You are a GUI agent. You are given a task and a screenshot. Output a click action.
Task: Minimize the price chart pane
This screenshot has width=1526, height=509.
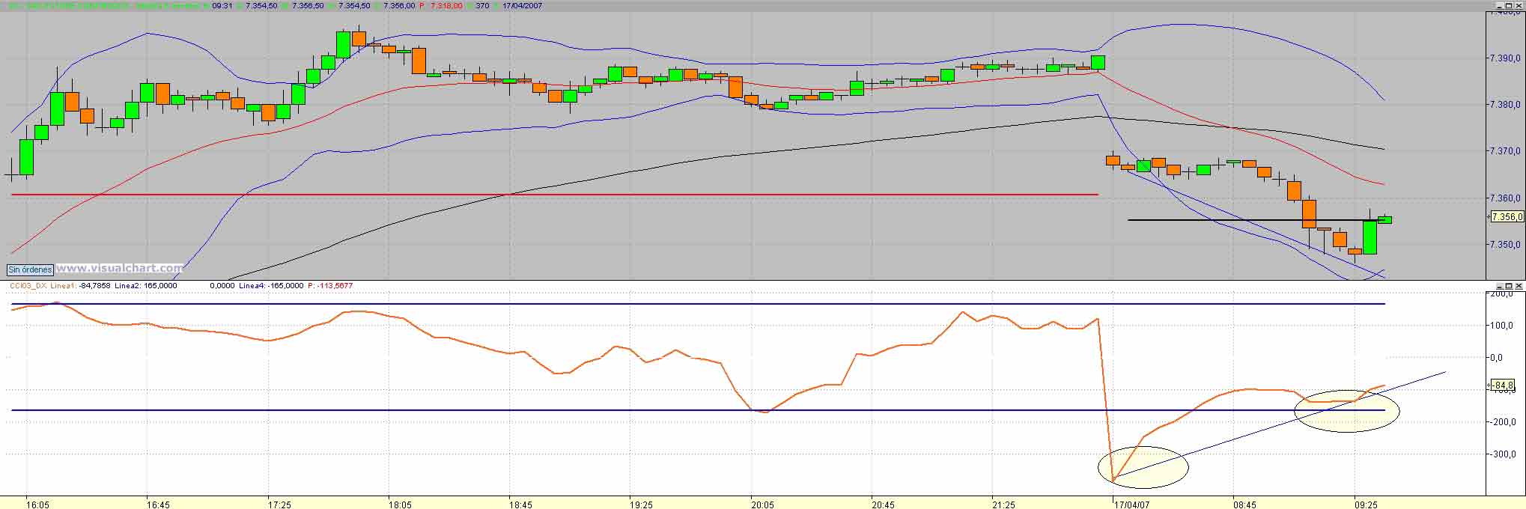[1500, 5]
